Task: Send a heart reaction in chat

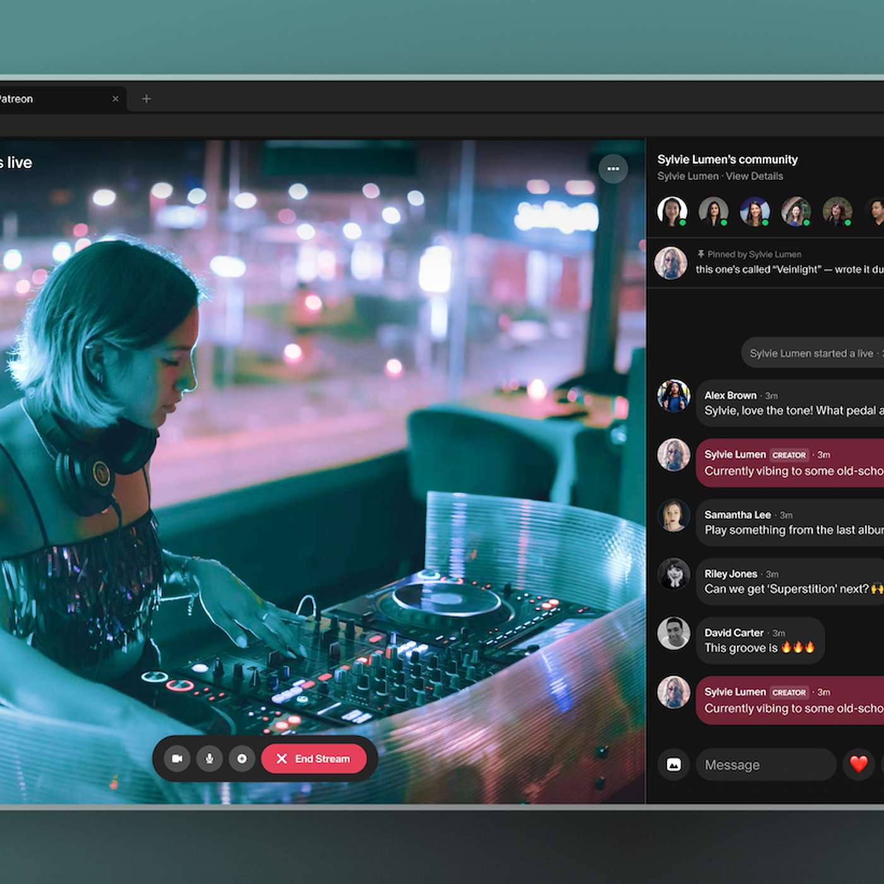Action: (858, 764)
